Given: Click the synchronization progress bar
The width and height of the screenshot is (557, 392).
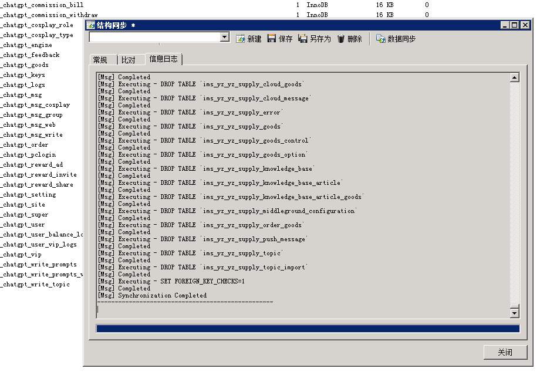Looking at the screenshot, I should 308,329.
